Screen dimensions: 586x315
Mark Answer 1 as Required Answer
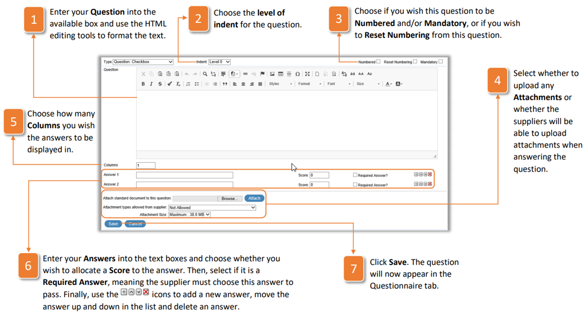click(355, 175)
